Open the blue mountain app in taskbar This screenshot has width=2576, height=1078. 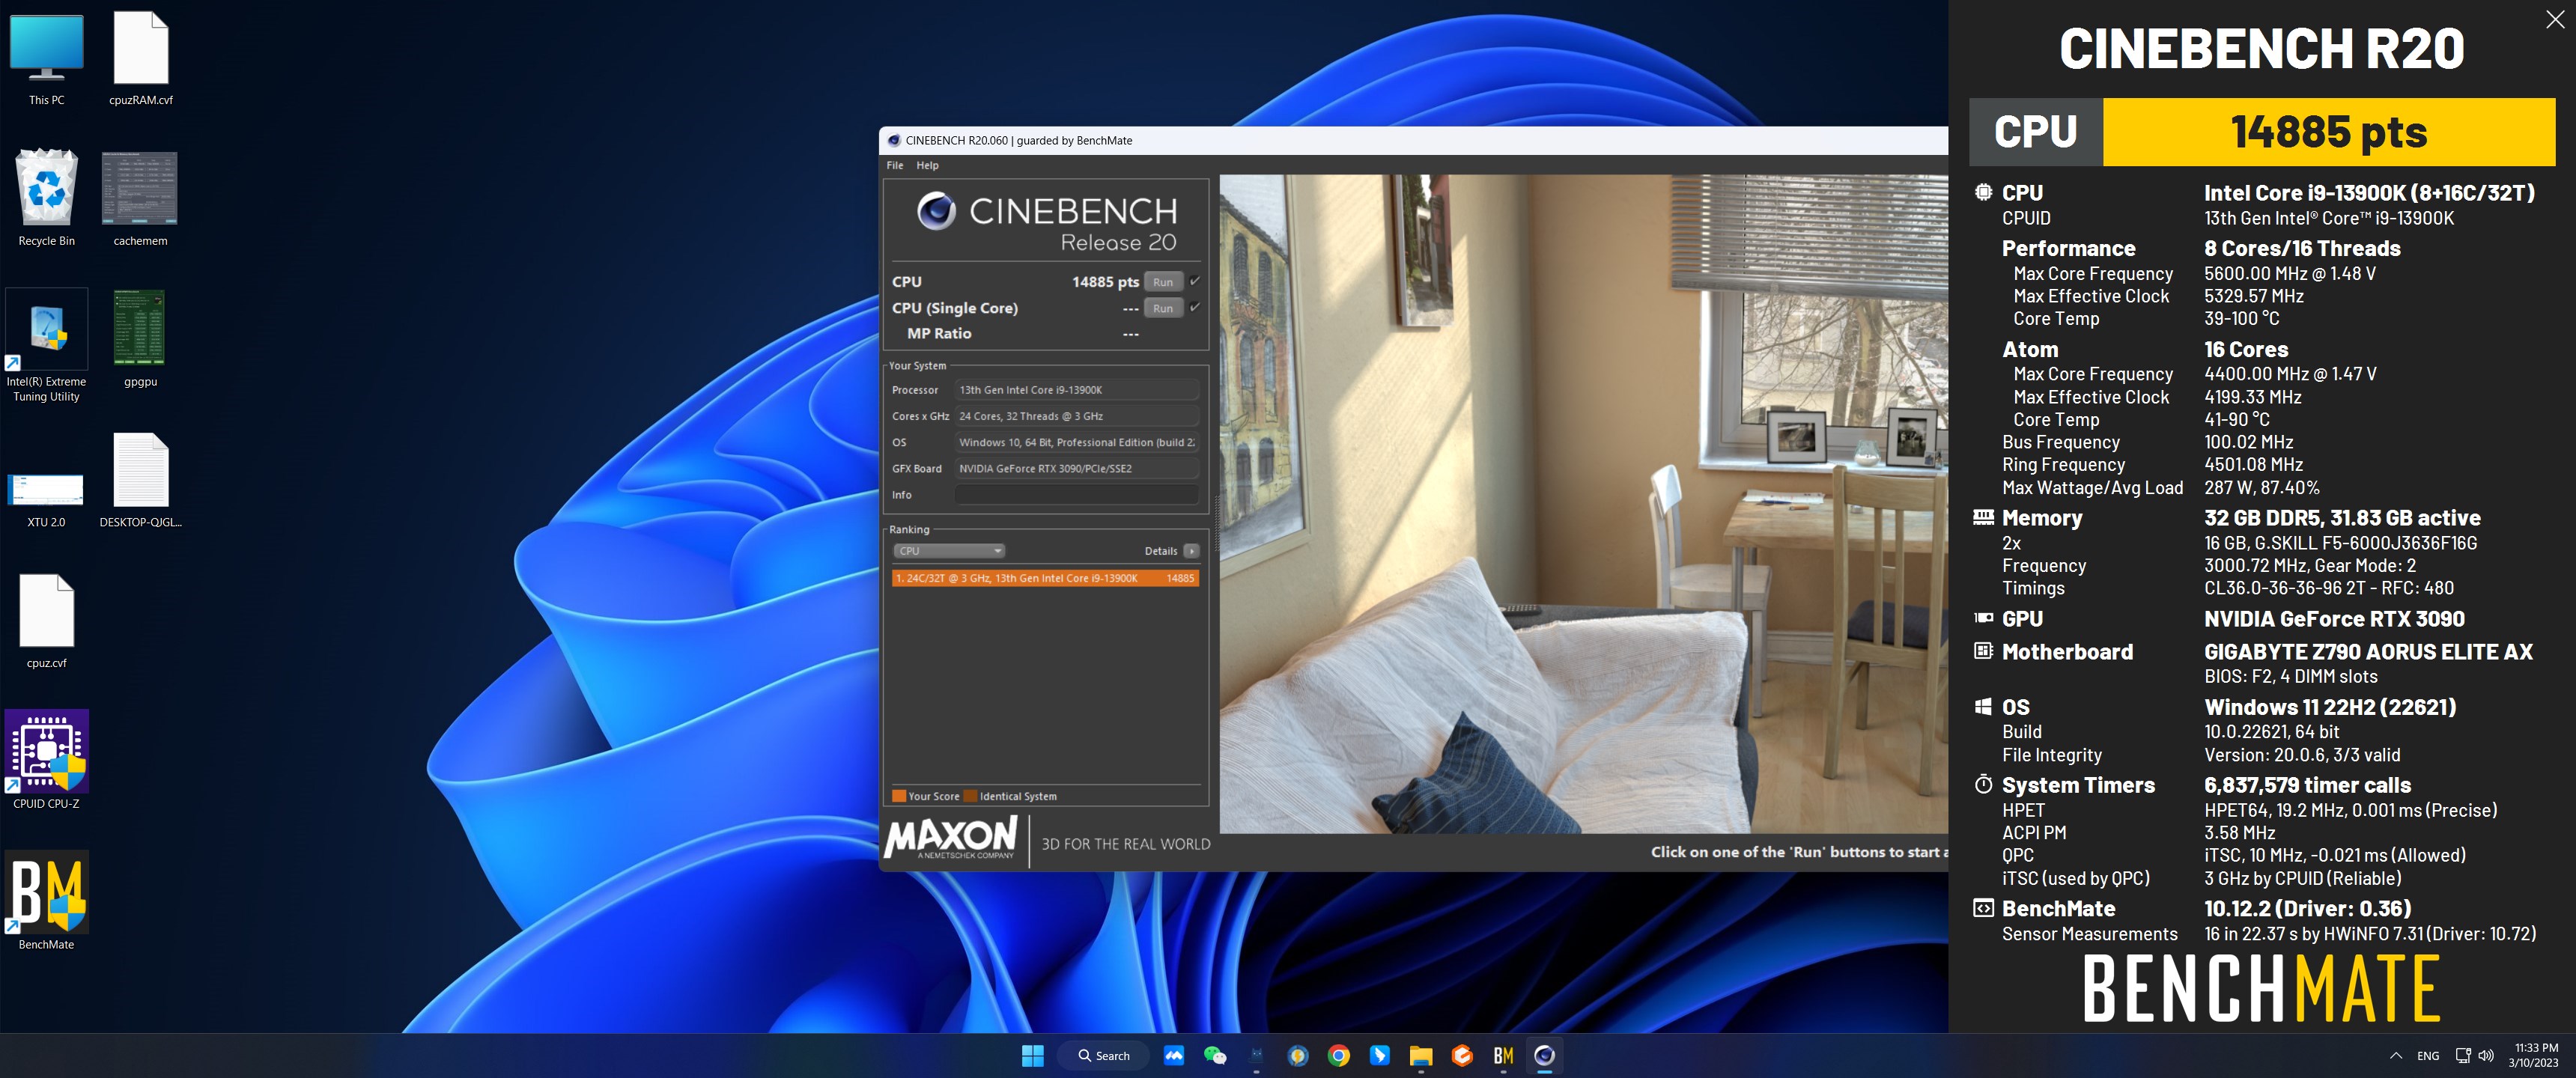(x=1174, y=1055)
